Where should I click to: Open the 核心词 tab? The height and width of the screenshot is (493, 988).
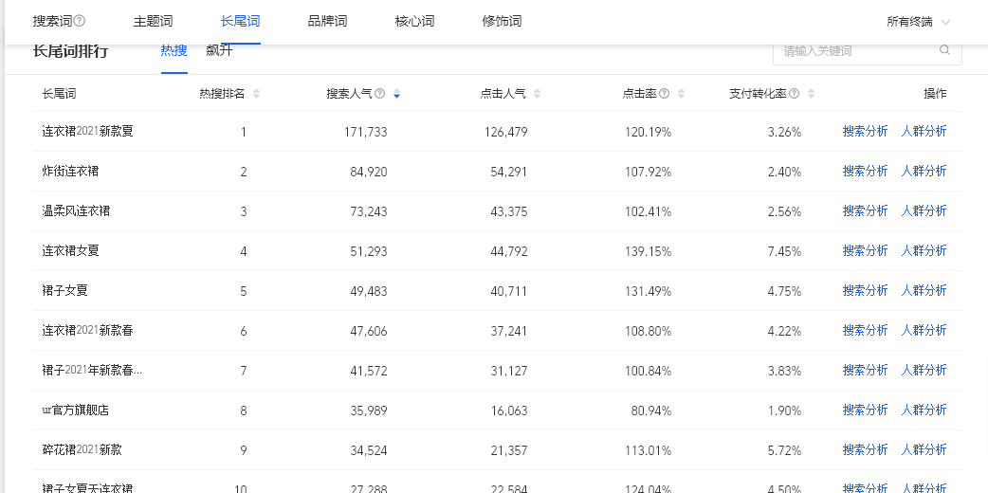[x=414, y=22]
